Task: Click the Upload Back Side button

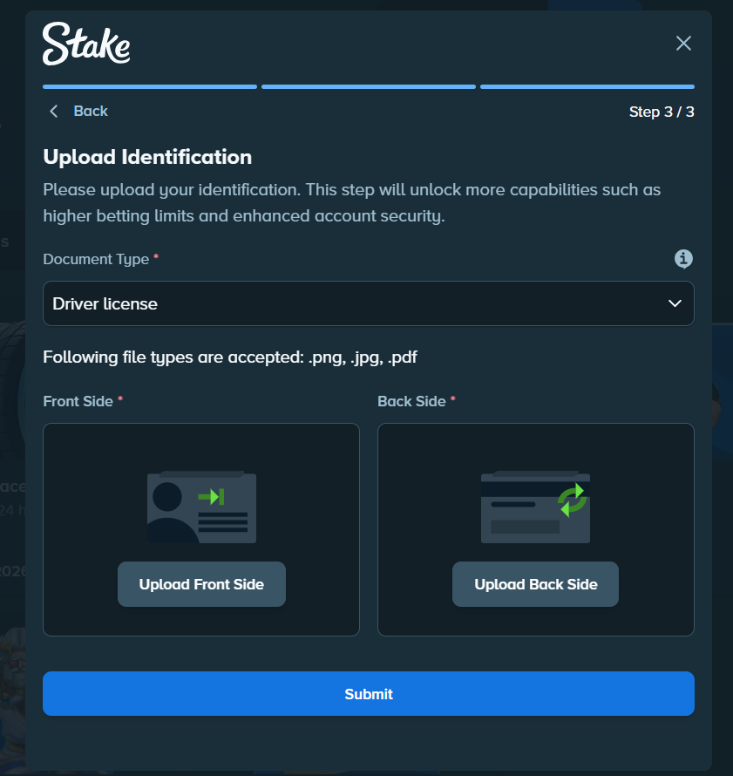Action: tap(535, 584)
